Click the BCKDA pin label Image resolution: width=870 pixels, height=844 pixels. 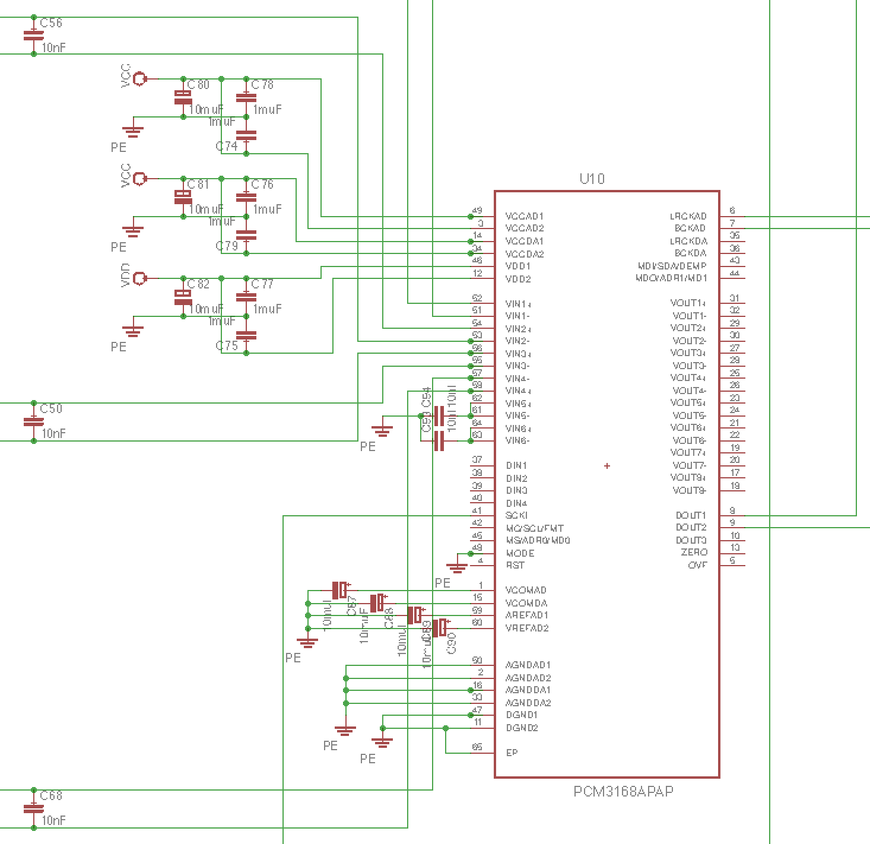click(x=690, y=253)
